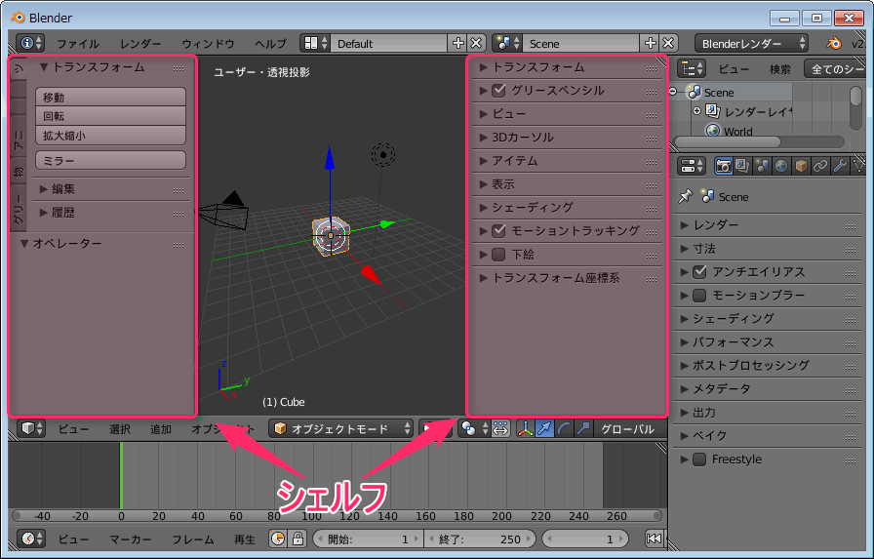Screen dimensions: 874x559
Task: Open the Timeline editor type selector
Action: pyautogui.click(x=30, y=539)
